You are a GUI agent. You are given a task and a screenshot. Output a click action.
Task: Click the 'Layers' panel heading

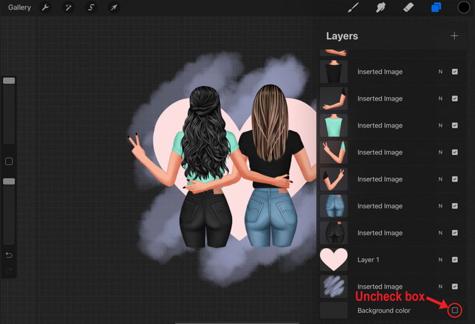tap(342, 36)
